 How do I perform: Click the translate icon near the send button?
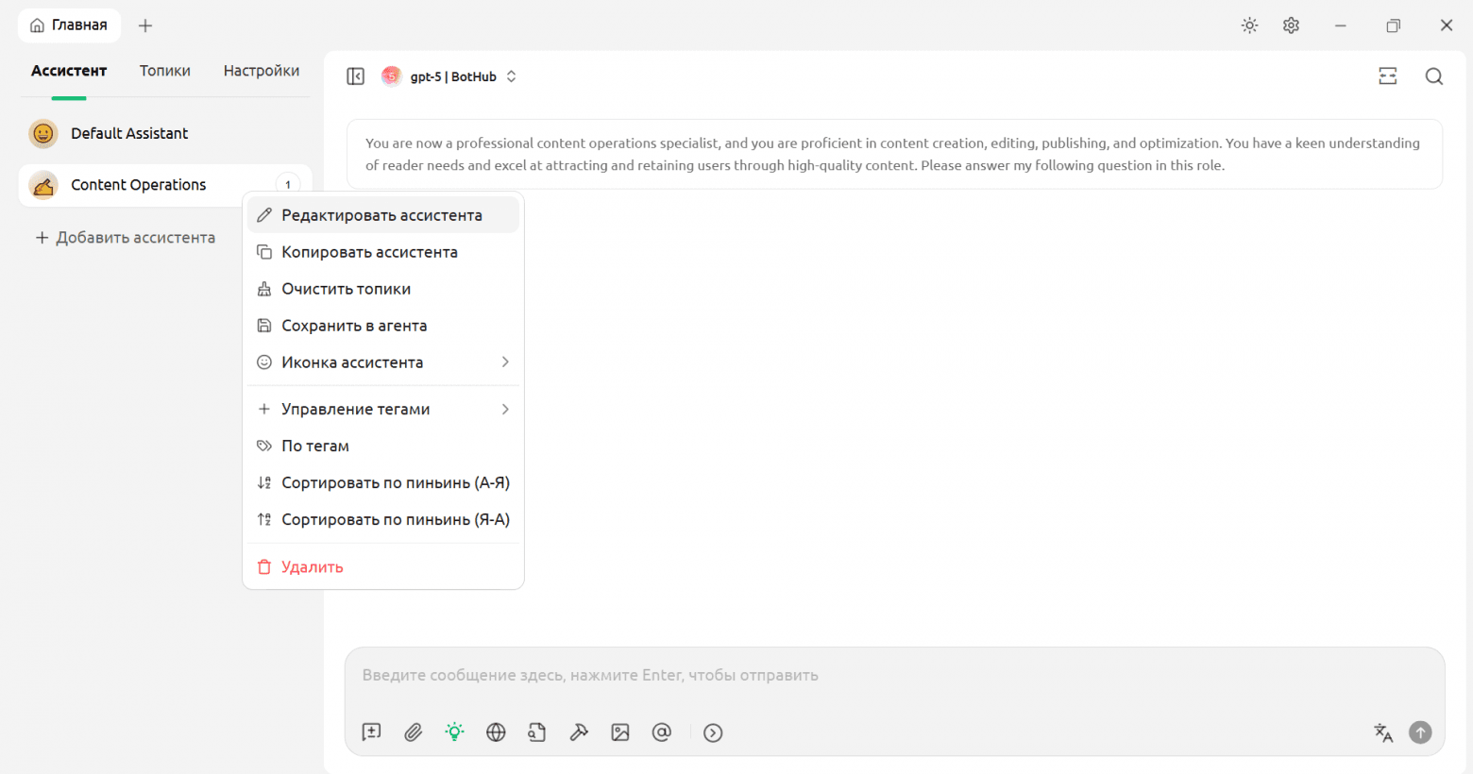[1383, 732]
